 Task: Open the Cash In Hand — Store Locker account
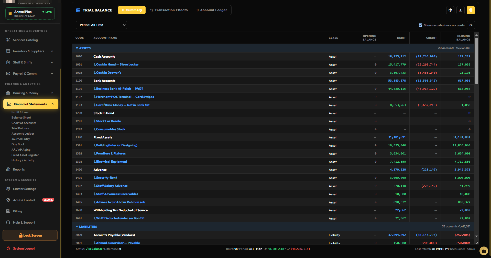click(x=117, y=64)
